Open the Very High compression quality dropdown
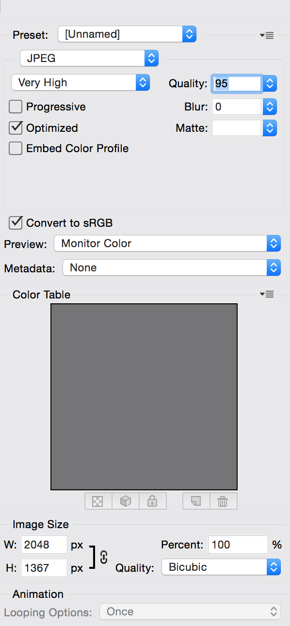 [81, 82]
